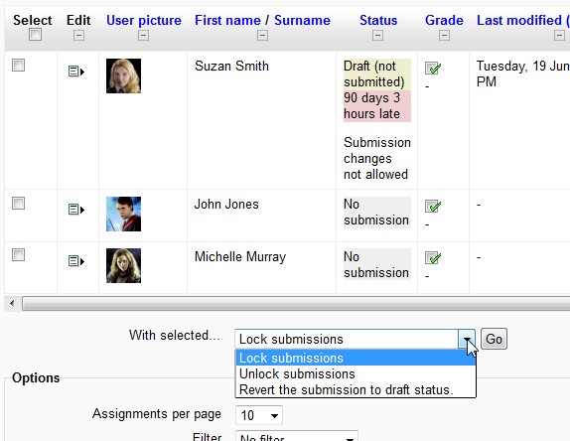Tick the Select all checkbox in header
Image resolution: width=570 pixels, height=441 pixels.
(x=36, y=35)
